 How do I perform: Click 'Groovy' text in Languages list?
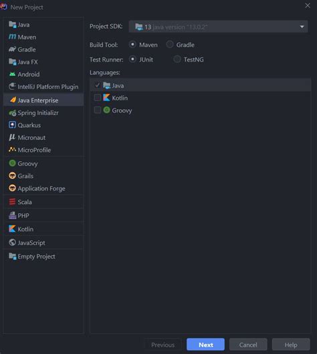(122, 110)
